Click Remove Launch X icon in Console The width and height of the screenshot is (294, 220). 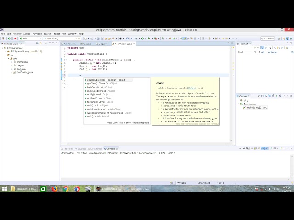pos(244,148)
